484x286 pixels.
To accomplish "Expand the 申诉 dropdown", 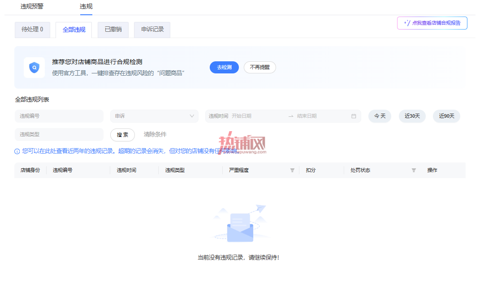I will pos(154,116).
